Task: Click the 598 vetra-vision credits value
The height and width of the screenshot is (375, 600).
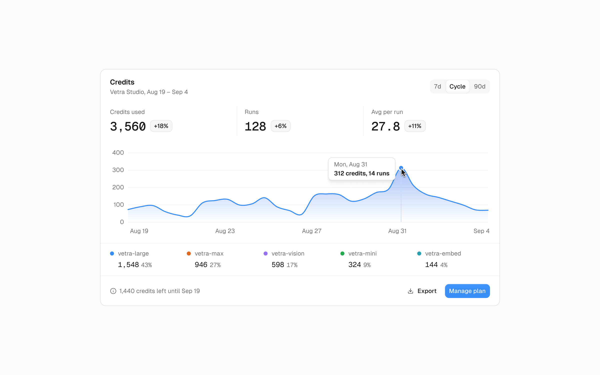Action: pyautogui.click(x=277, y=264)
